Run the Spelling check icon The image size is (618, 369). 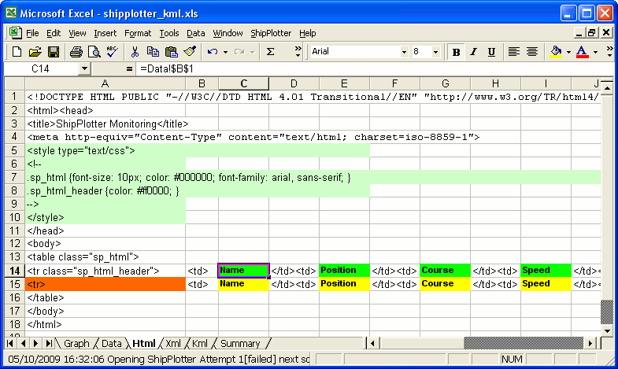112,52
